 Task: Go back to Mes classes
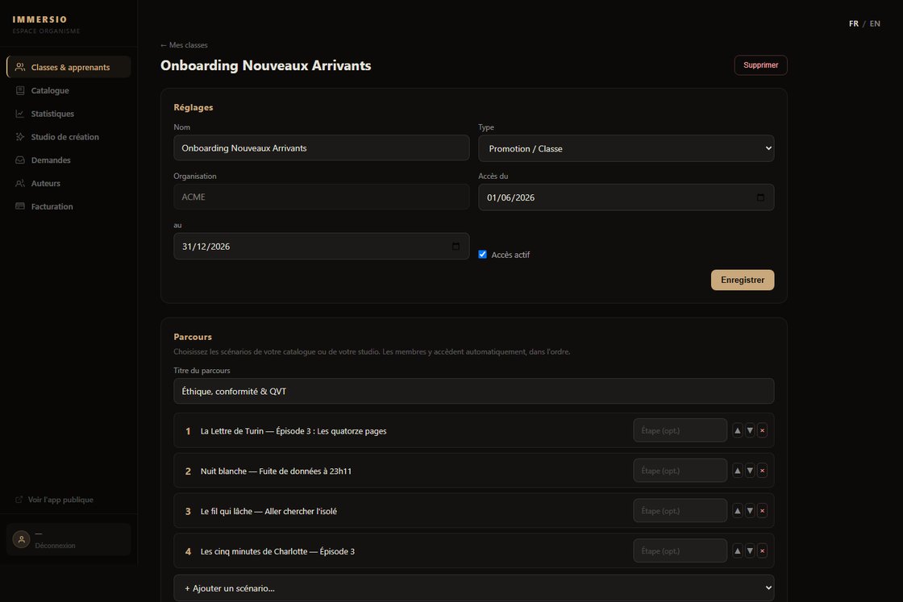[184, 45]
